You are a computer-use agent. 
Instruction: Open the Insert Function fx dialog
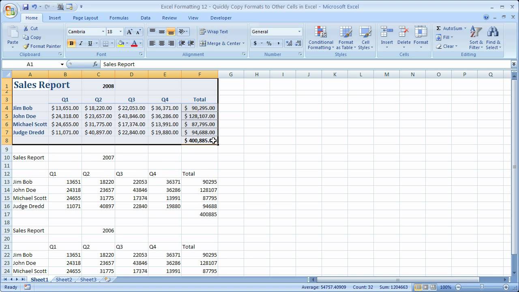point(95,64)
